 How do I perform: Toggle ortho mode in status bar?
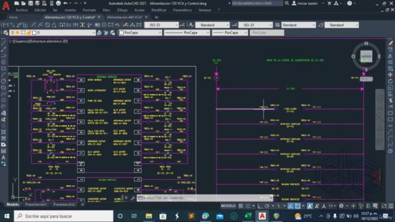tap(260, 206)
